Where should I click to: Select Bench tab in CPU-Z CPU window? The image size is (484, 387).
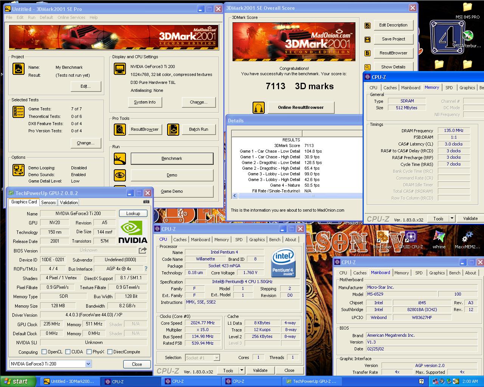275,240
